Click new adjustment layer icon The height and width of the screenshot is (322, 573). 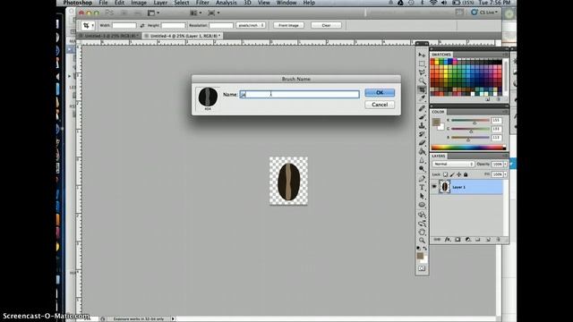coord(467,240)
